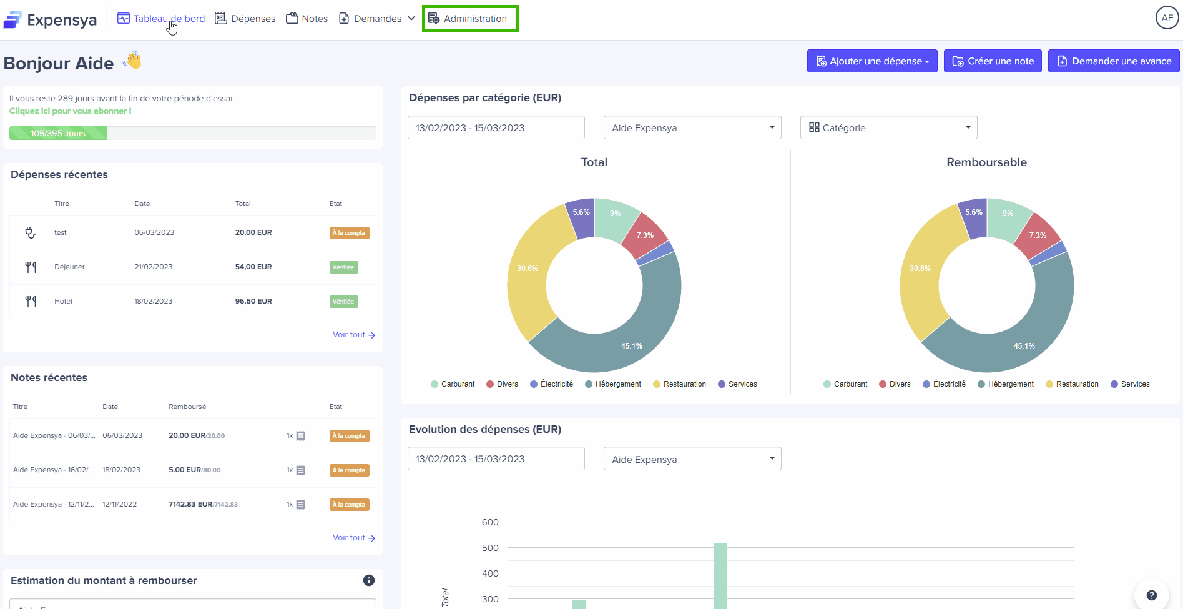Open Aide Expensya dropdown in Dépenses par catégorie
This screenshot has height=609, width=1183.
click(x=692, y=127)
